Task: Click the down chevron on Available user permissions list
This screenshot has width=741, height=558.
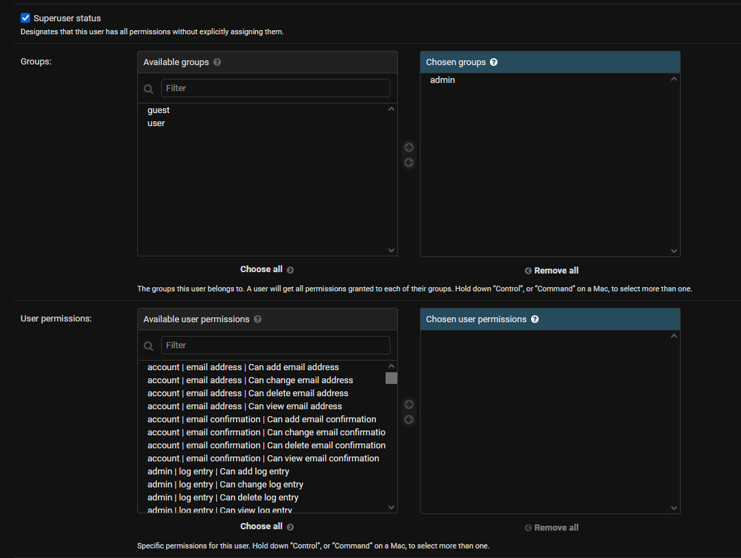Action: [x=391, y=507]
